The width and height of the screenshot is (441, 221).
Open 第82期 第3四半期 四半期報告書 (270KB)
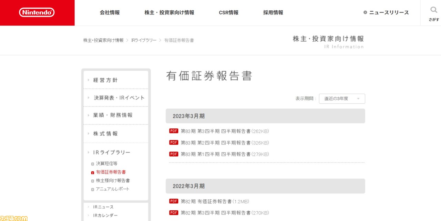click(x=225, y=213)
